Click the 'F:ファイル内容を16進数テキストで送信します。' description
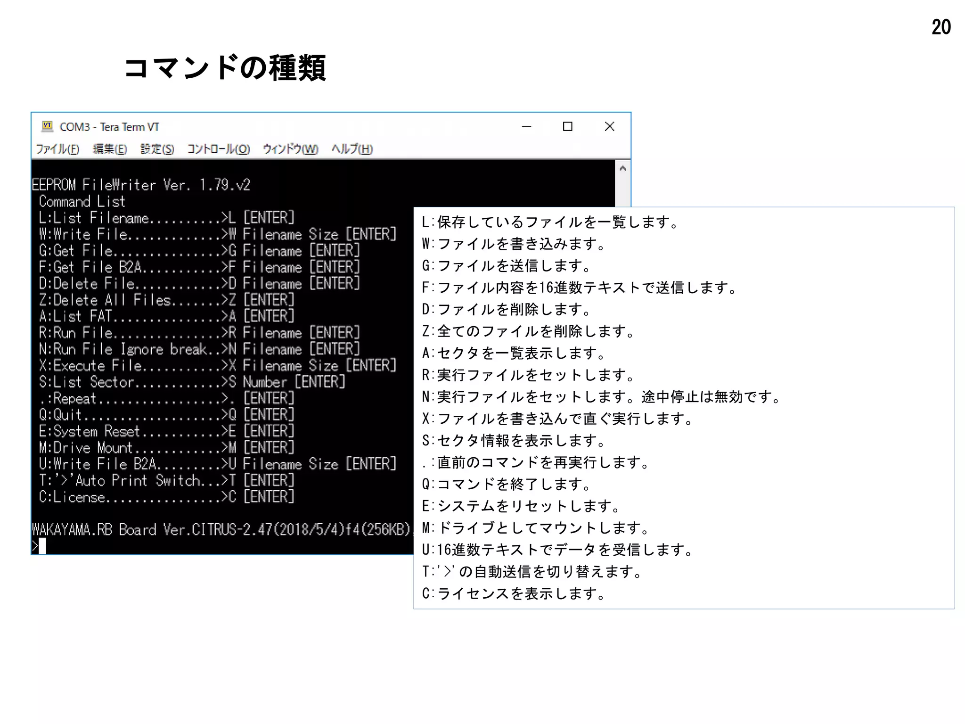This screenshot has height=724, width=965. point(580,288)
